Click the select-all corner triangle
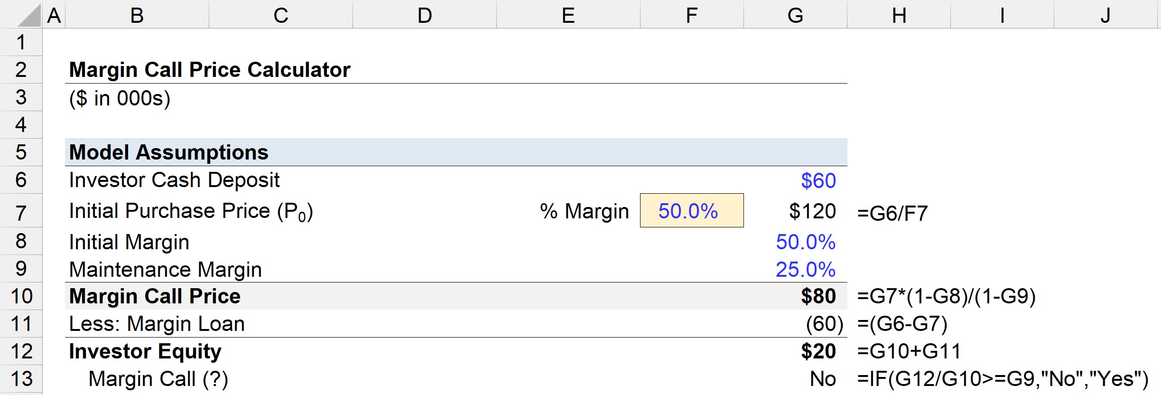The width and height of the screenshot is (1161, 395). (29, 16)
